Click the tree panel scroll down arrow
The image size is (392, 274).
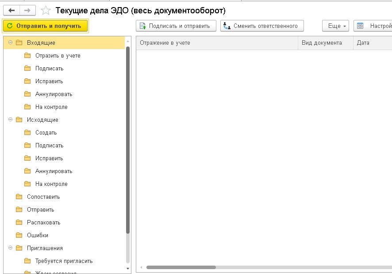pyautogui.click(x=128, y=269)
